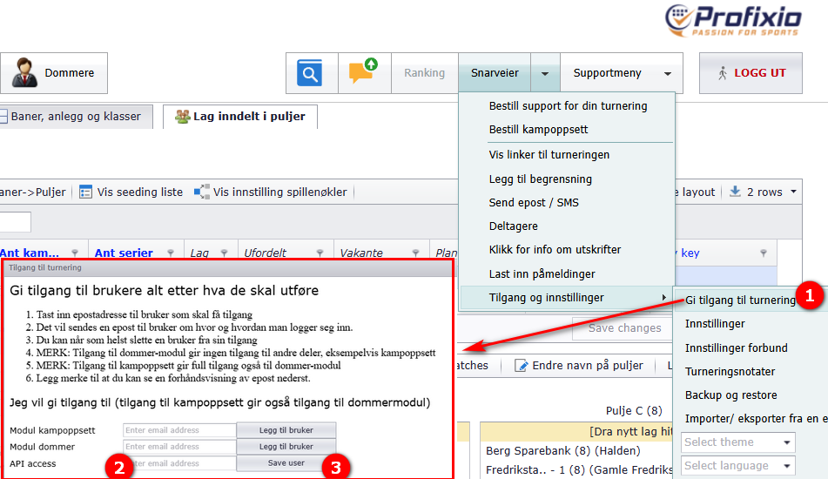The height and width of the screenshot is (479, 828).
Task: Click the Profixio logo
Action: click(733, 21)
